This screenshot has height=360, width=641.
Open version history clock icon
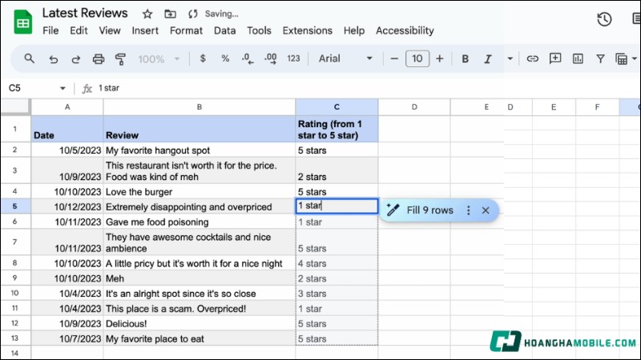[x=604, y=19]
